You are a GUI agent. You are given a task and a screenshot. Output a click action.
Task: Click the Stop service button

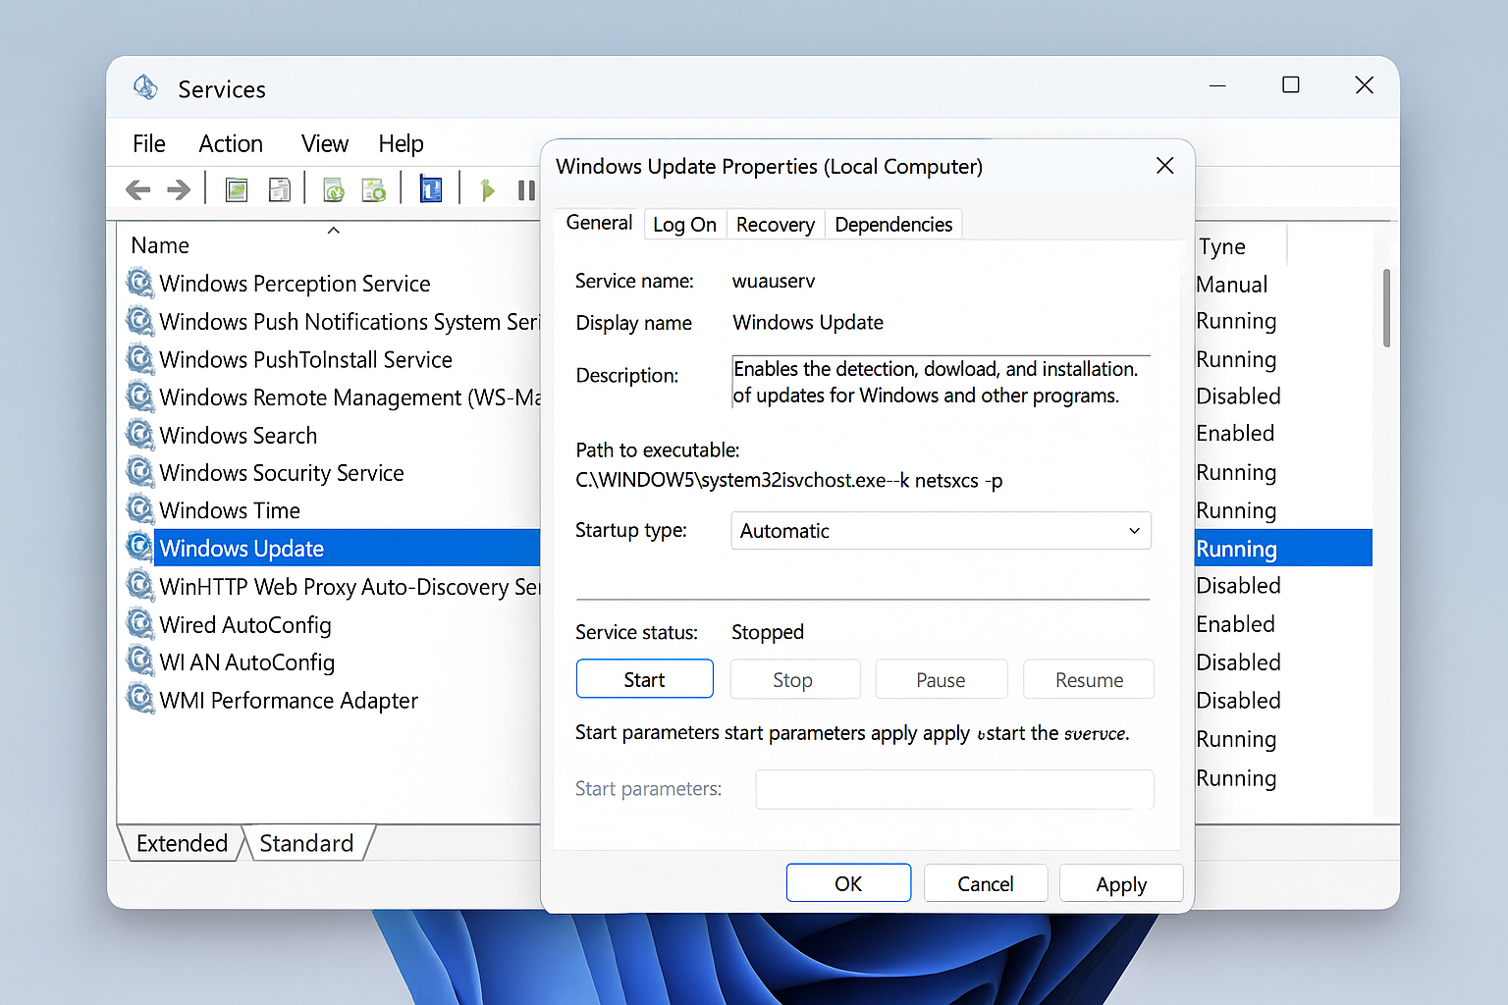click(x=794, y=679)
